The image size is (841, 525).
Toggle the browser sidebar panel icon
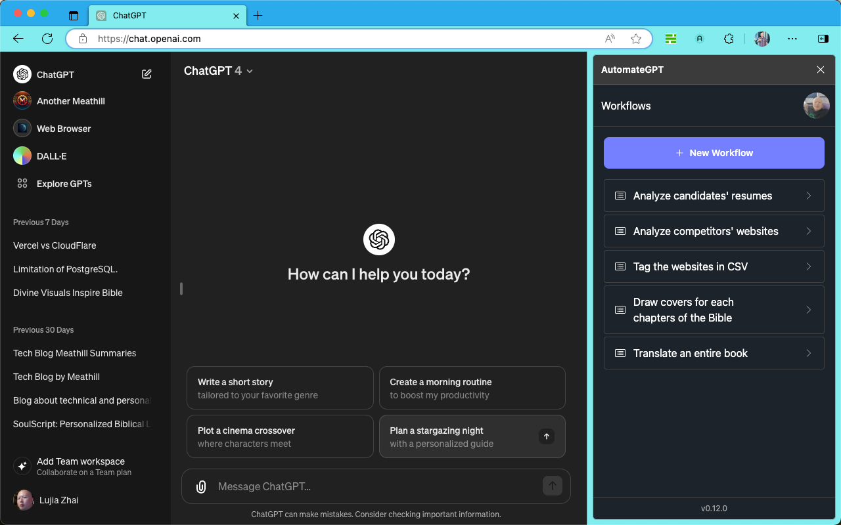click(823, 39)
